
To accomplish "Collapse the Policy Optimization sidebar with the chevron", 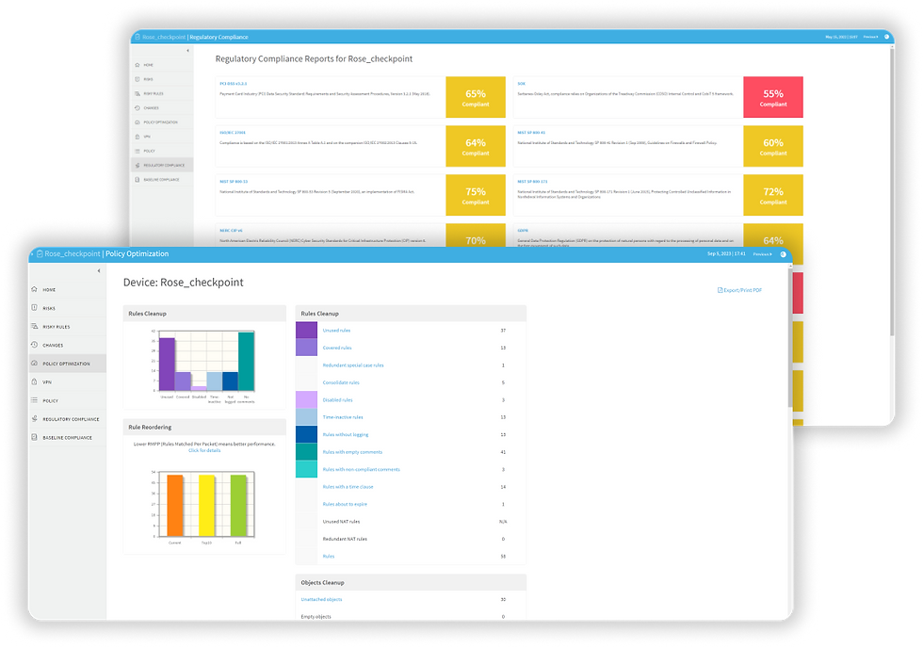I will pyautogui.click(x=98, y=270).
